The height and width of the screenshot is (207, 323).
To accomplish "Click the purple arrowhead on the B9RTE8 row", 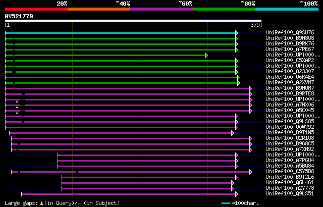I will [x=251, y=94].
